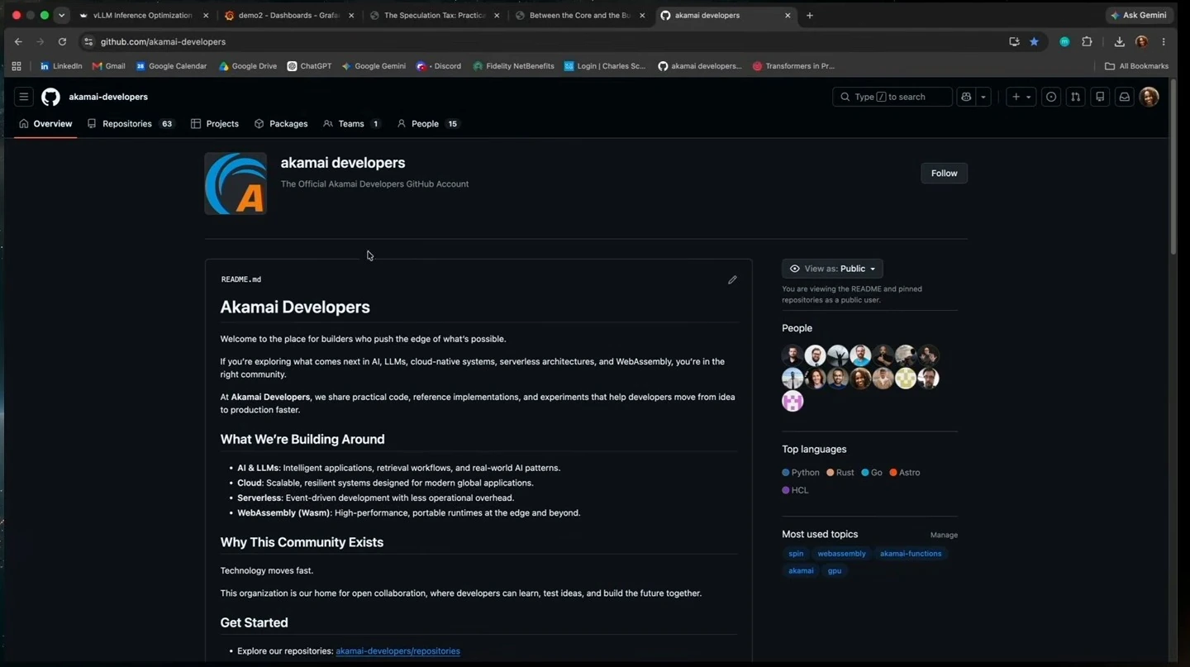Open the Notifications inbox icon
Viewport: 1190px width, 667px height.
pyautogui.click(x=1125, y=97)
